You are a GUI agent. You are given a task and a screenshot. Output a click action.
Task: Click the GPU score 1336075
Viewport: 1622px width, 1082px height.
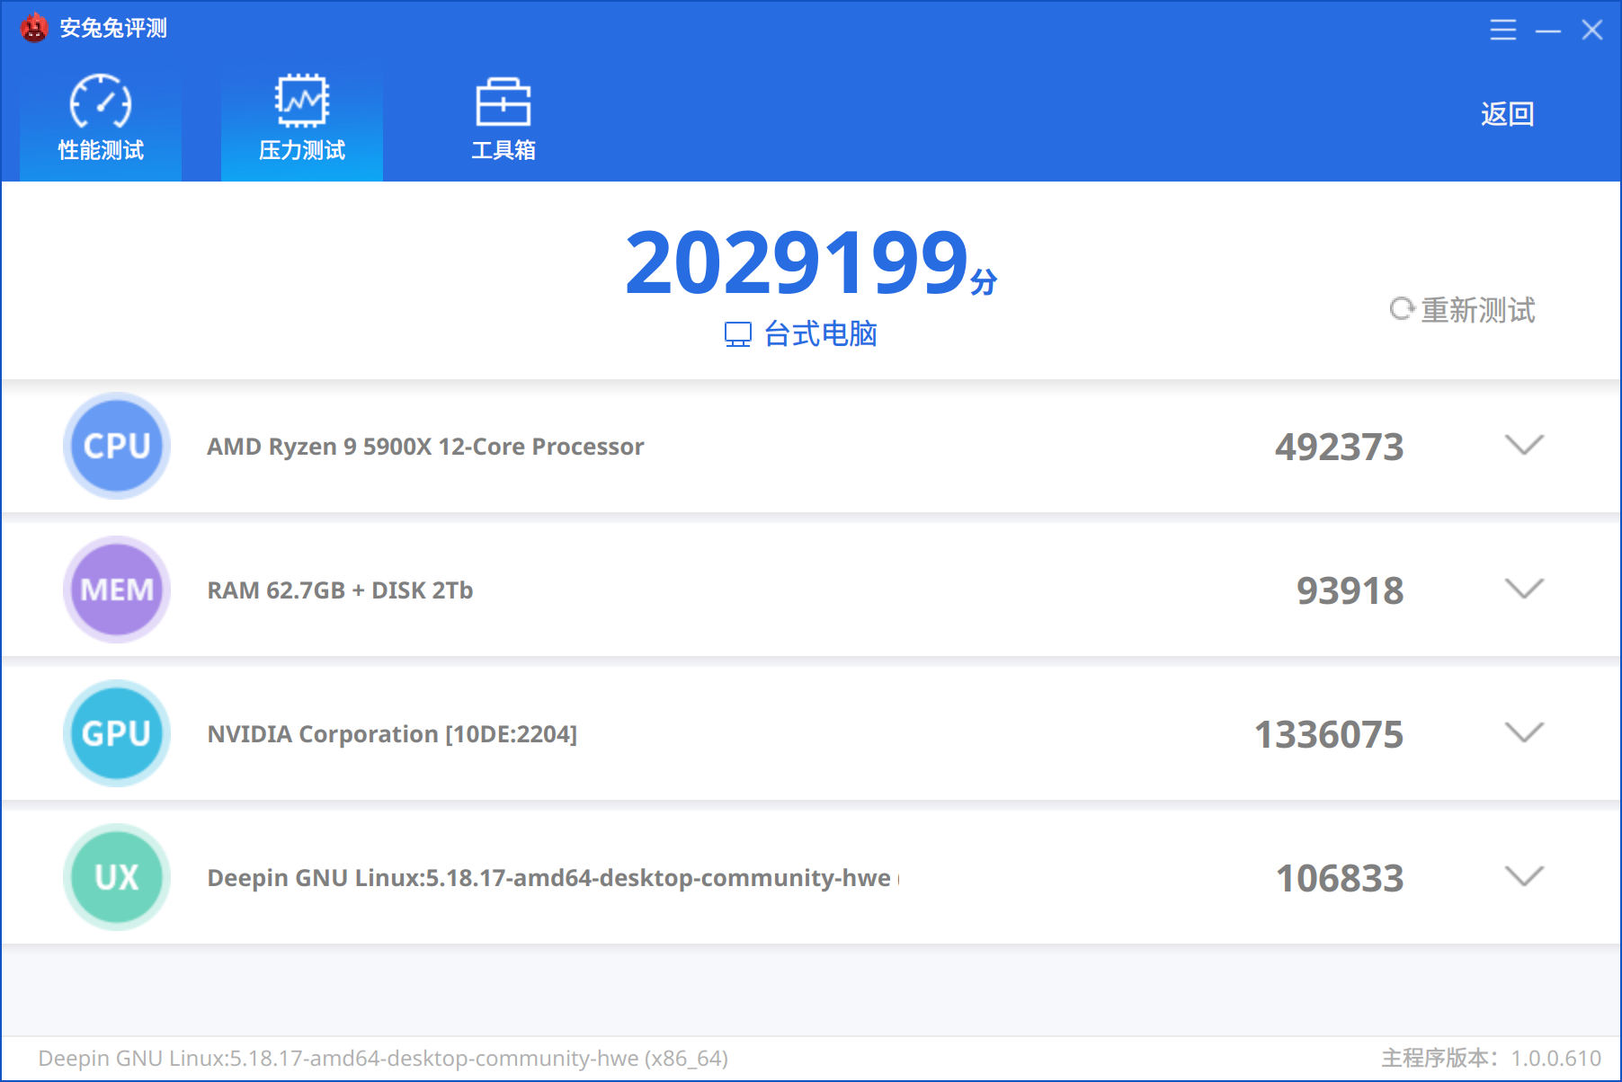point(1329,734)
